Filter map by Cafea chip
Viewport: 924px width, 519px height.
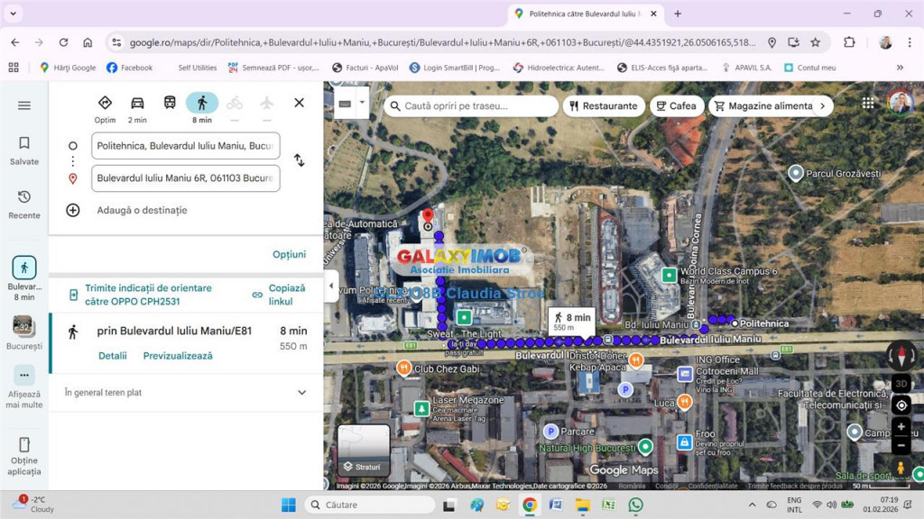(676, 105)
